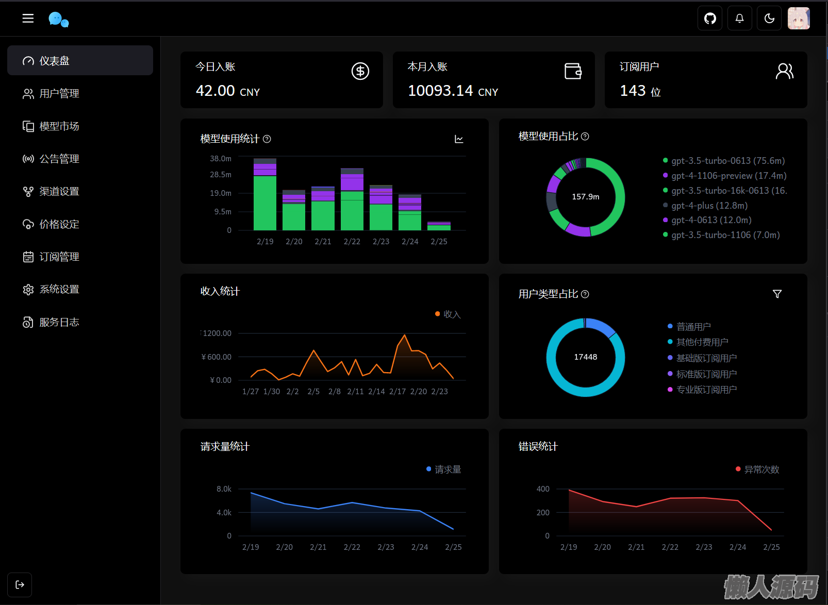Click the 10093.14 CNY monthly value
Screen dimensions: 828x605
point(453,91)
